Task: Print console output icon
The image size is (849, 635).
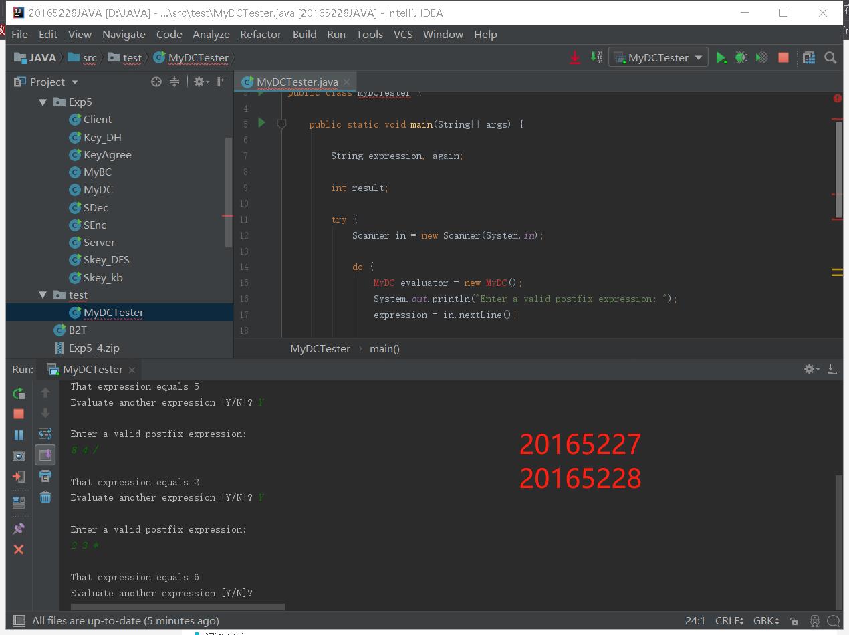Action: pos(45,476)
